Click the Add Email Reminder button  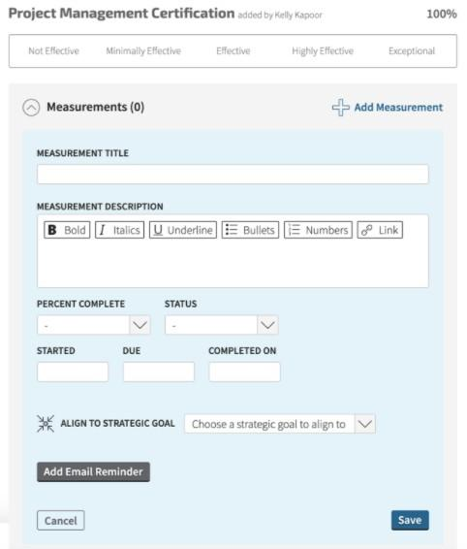(93, 472)
